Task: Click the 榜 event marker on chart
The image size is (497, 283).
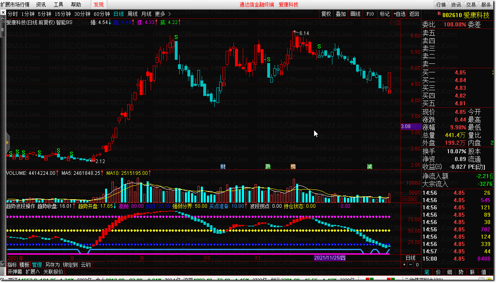Action: [293, 166]
